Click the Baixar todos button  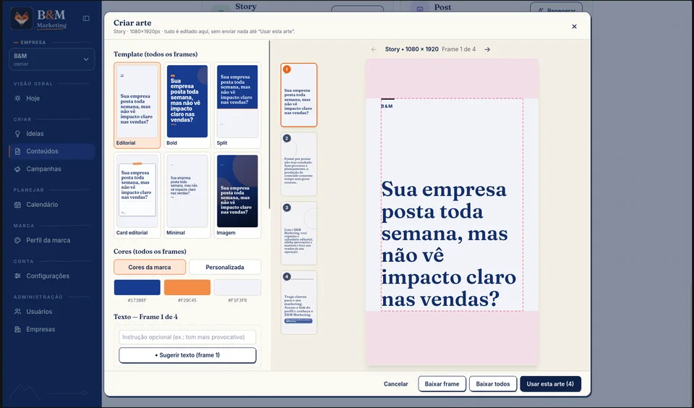pos(492,384)
